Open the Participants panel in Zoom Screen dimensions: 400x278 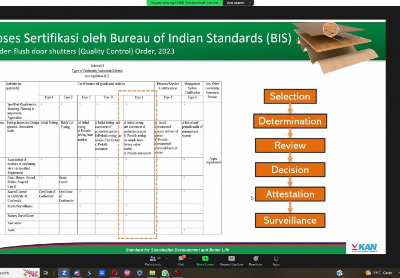[x=153, y=261]
